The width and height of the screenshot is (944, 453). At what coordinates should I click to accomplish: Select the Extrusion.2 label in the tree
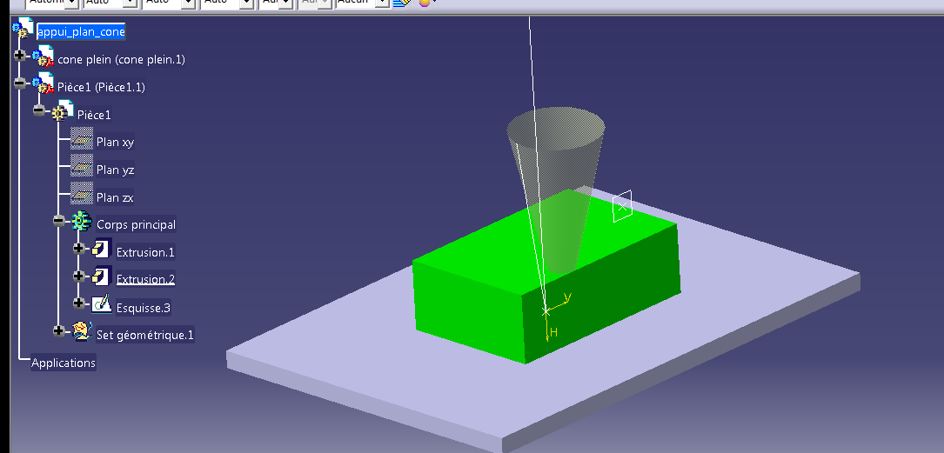coord(145,279)
